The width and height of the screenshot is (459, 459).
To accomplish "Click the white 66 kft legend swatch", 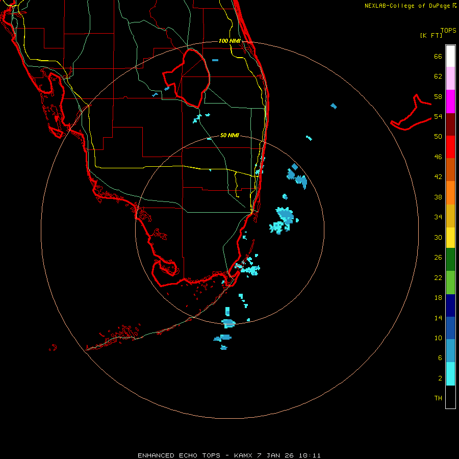I will tap(450, 56).
